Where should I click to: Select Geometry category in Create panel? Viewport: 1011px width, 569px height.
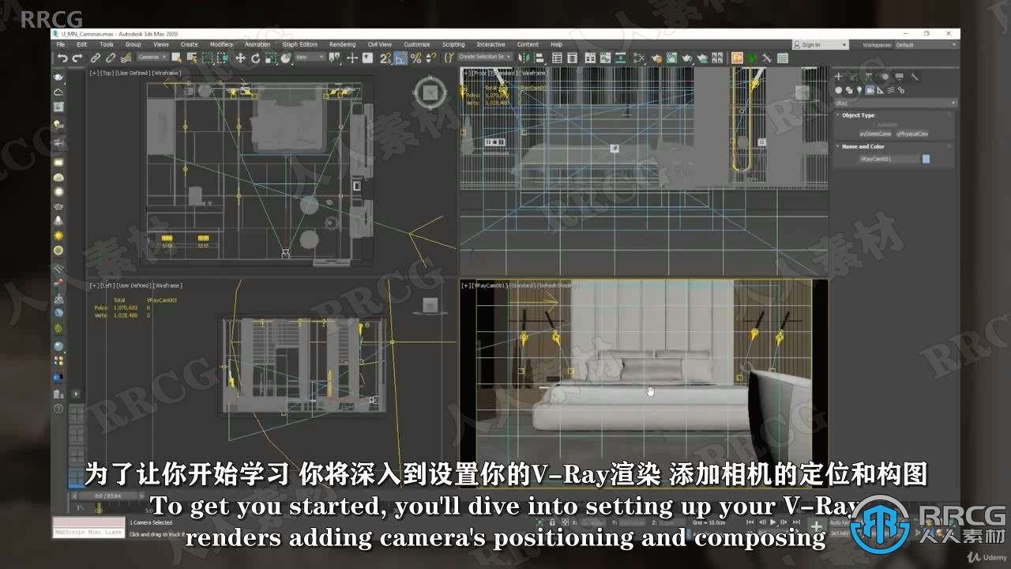coord(839,90)
